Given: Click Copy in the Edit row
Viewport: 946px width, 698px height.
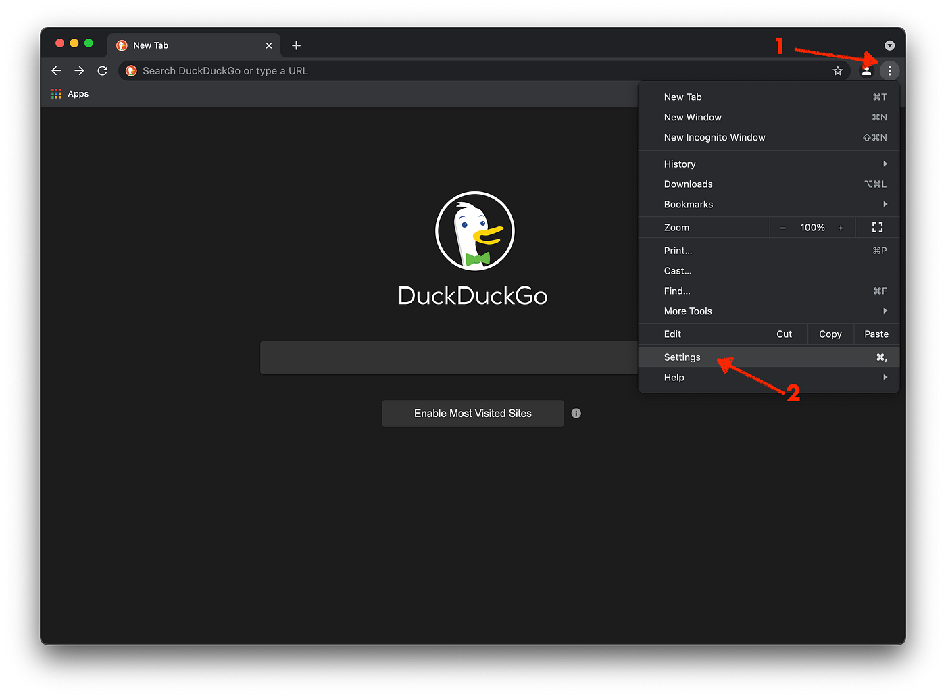Looking at the screenshot, I should coord(830,334).
